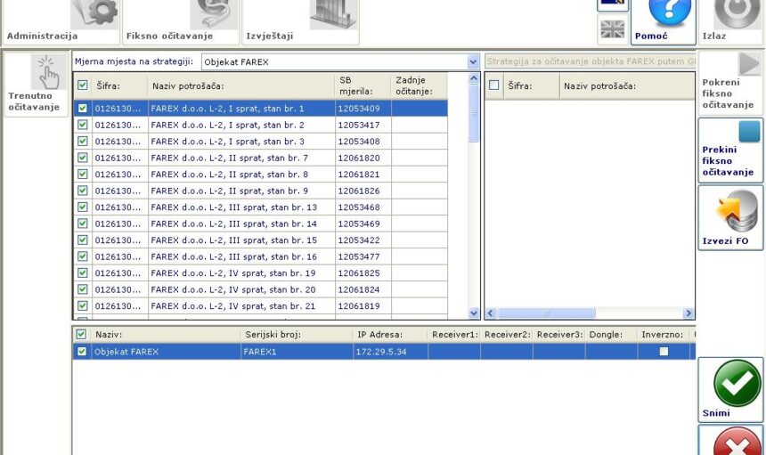This screenshot has width=766, height=455.
Task: Export with Izvezi FO icon
Action: (x=737, y=211)
